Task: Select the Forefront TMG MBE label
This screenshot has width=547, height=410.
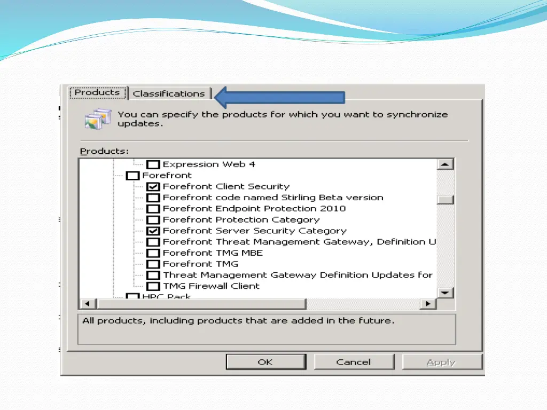Action: tap(213, 253)
